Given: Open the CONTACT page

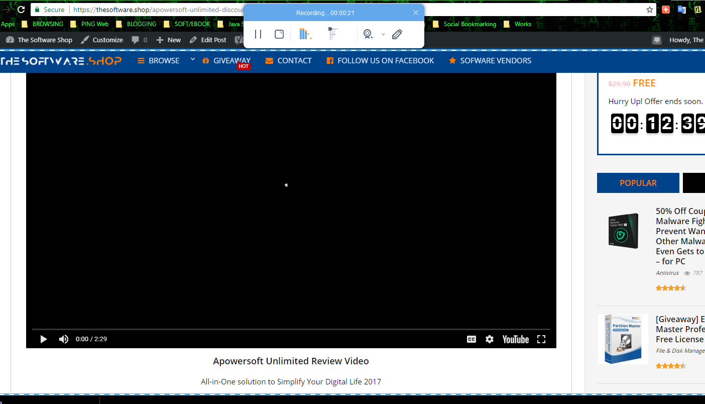Looking at the screenshot, I should [289, 61].
